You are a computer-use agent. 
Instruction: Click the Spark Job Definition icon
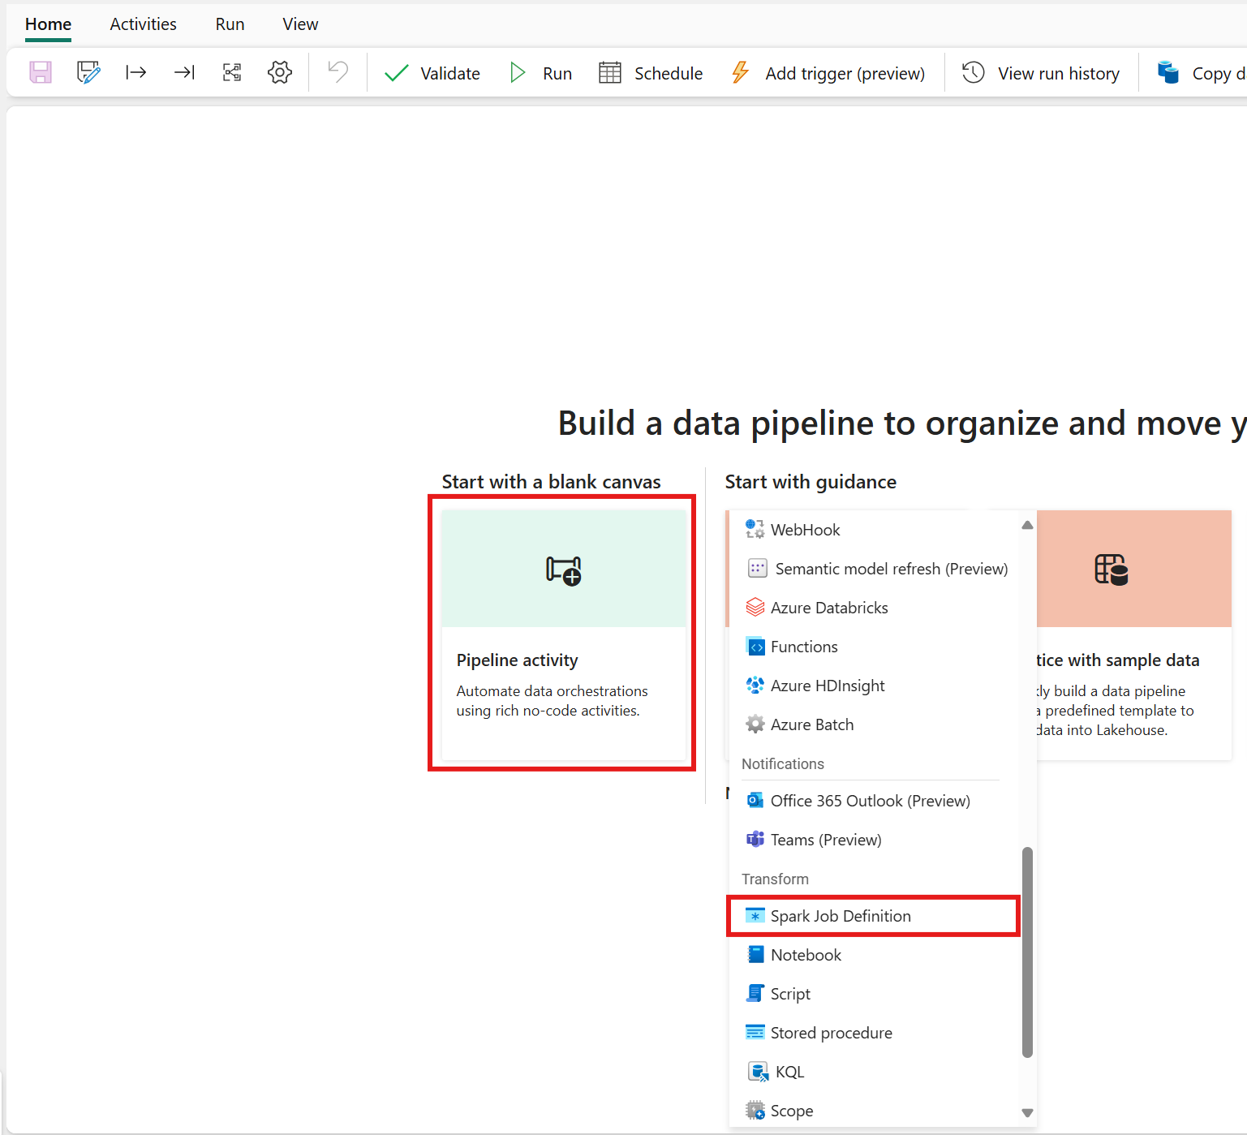755,916
